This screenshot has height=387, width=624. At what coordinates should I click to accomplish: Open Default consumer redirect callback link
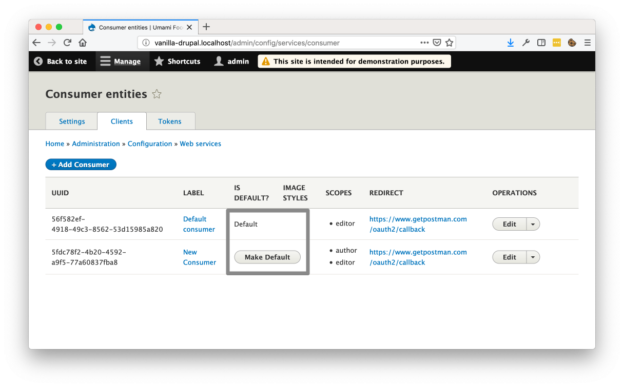click(x=418, y=224)
